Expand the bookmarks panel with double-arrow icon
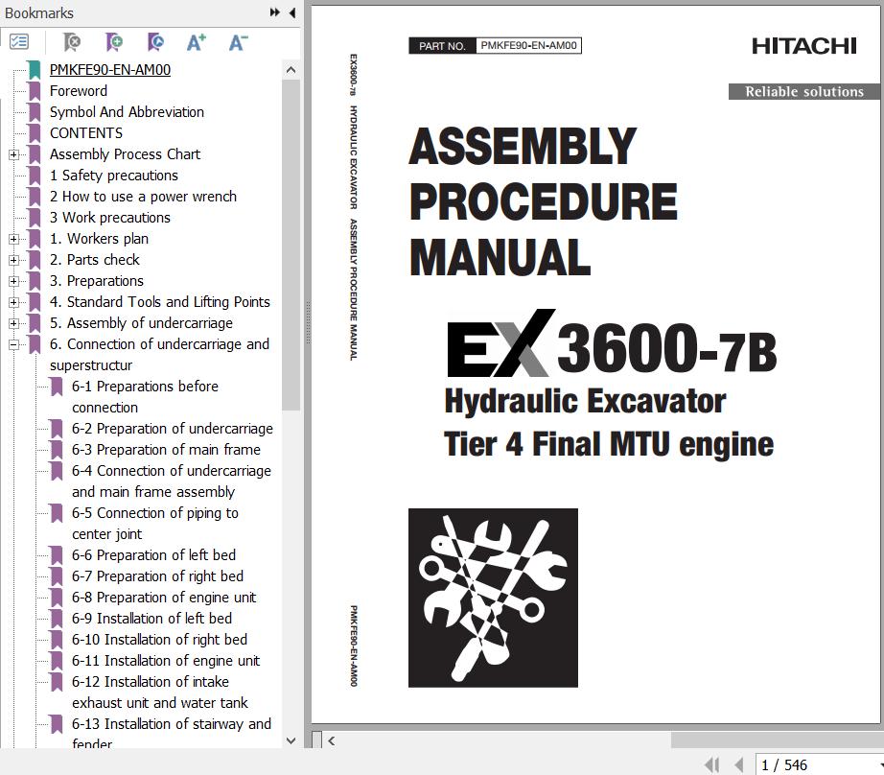Image resolution: width=884 pixels, height=775 pixels. 274,12
